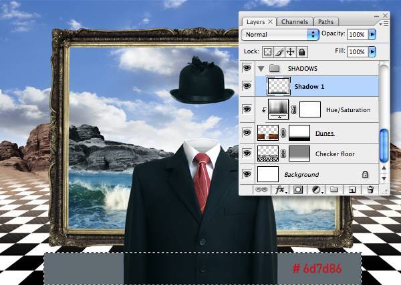
Task: Click the add layer mask icon
Action: (x=298, y=190)
